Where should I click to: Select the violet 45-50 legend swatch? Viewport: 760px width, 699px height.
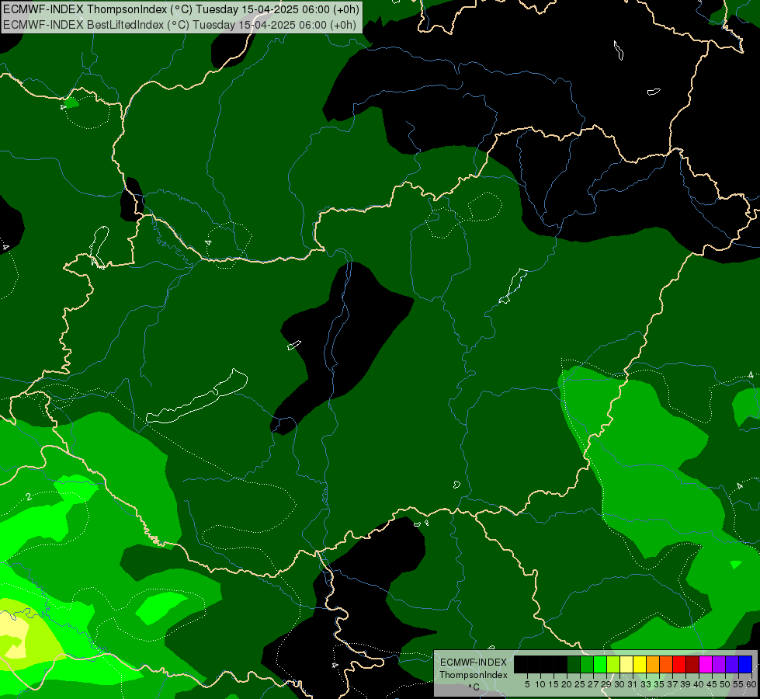tap(719, 664)
